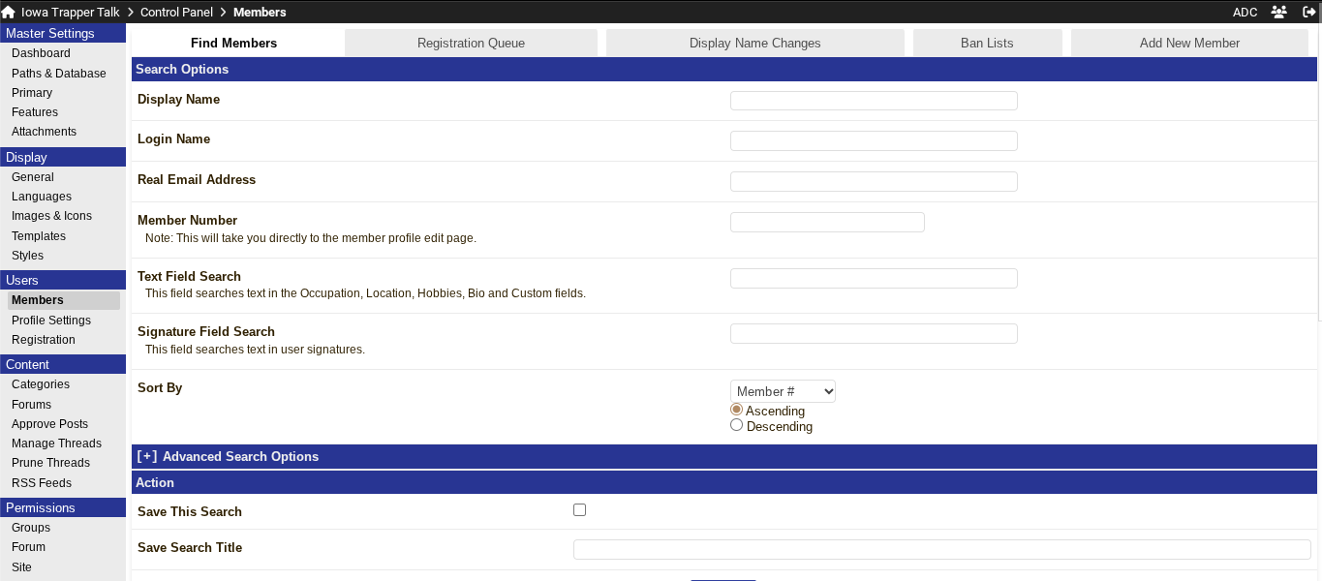
Task: Open the members group icon in header
Action: (1279, 13)
